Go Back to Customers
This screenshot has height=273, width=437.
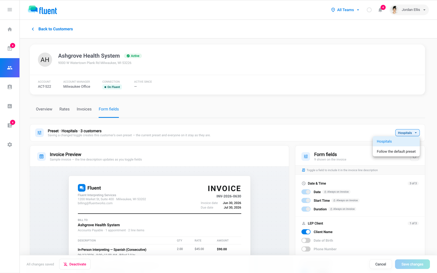[x=56, y=29]
